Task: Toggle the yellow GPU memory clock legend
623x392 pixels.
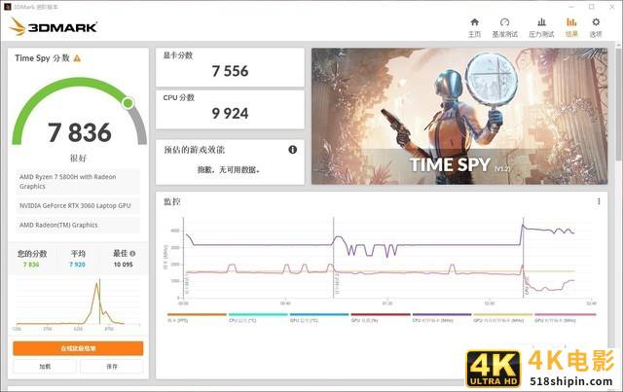Action: 502,317
